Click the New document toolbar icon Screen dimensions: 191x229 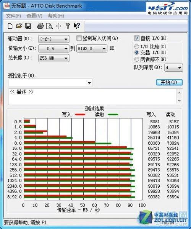10,26
